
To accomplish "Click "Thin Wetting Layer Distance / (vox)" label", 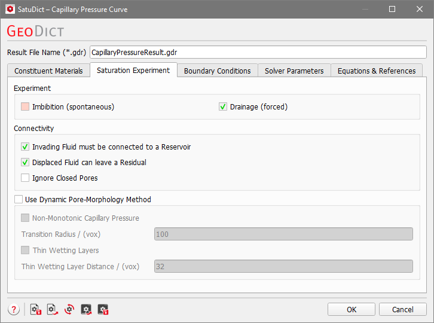I will 80,266.
